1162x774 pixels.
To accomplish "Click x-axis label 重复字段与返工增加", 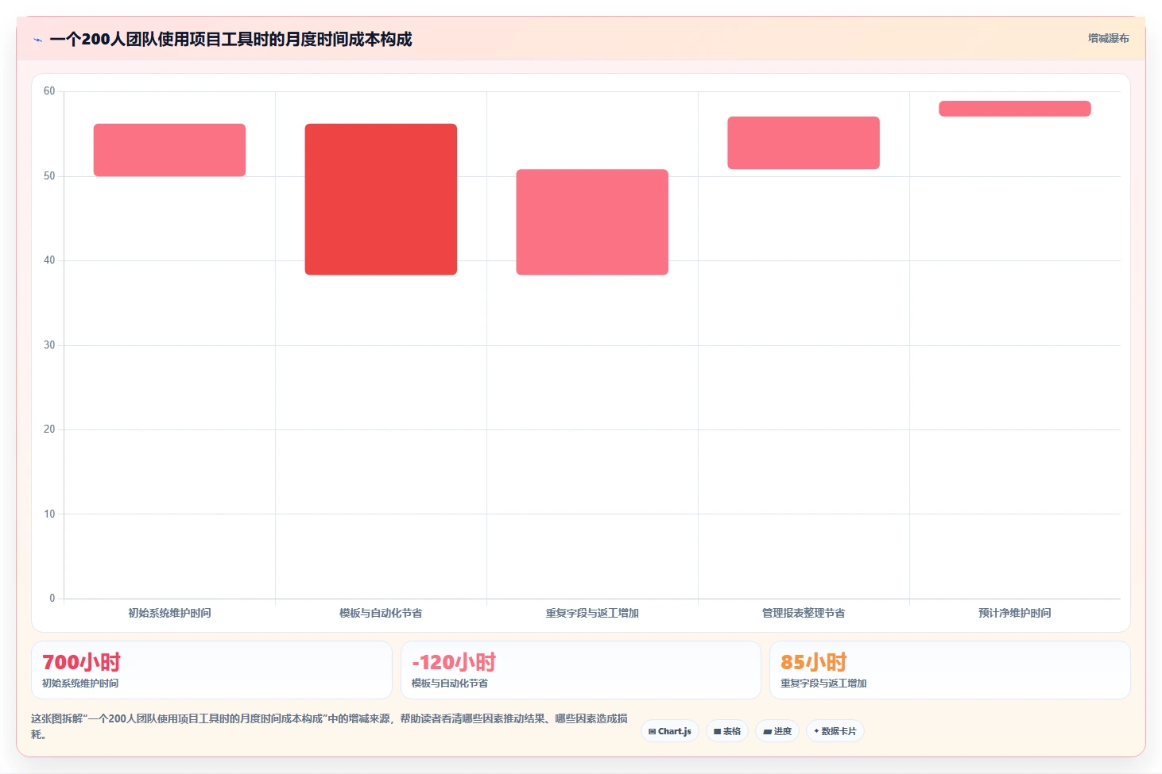I will pyautogui.click(x=592, y=613).
